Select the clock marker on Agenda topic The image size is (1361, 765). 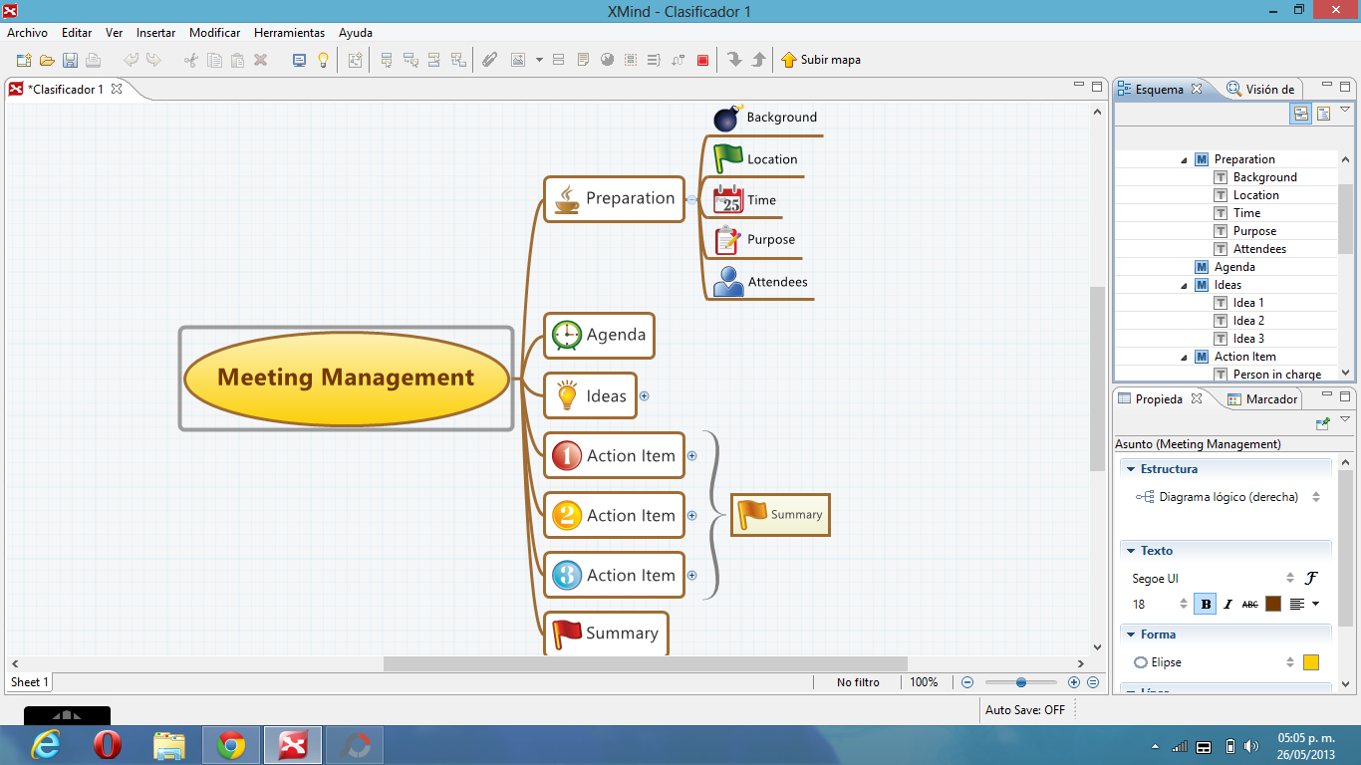click(567, 335)
